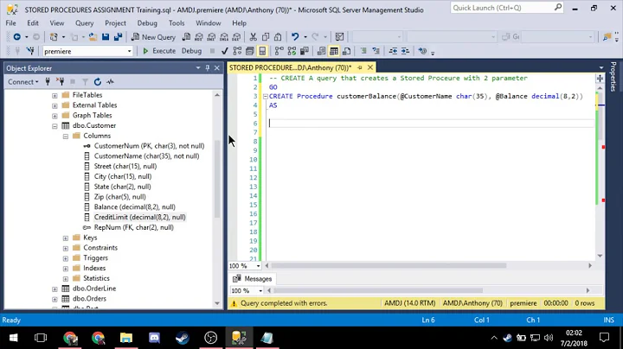
Task: Open the File menu
Action: 10,23
